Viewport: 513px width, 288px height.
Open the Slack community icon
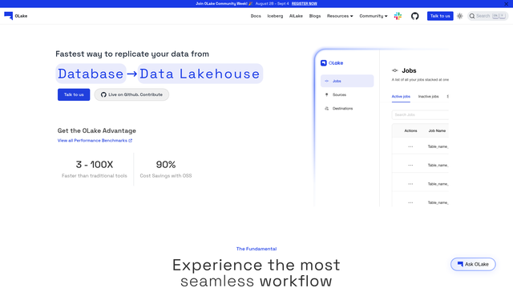[398, 16]
